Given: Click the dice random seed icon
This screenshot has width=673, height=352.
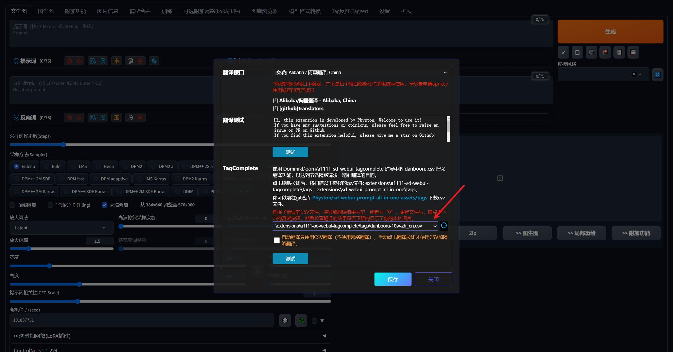Looking at the screenshot, I should [x=285, y=320].
